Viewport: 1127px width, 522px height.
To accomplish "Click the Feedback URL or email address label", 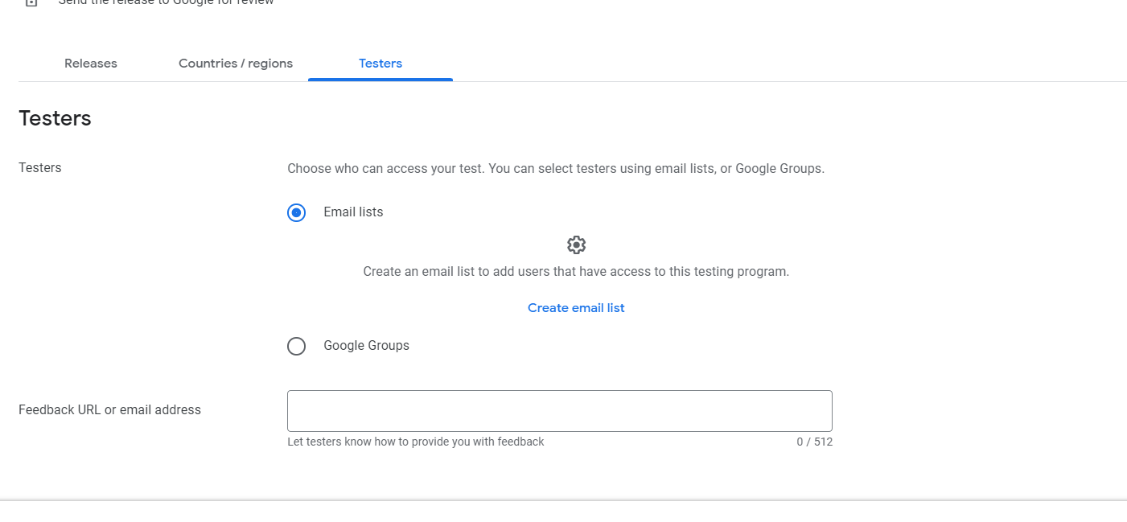I will click(x=109, y=410).
